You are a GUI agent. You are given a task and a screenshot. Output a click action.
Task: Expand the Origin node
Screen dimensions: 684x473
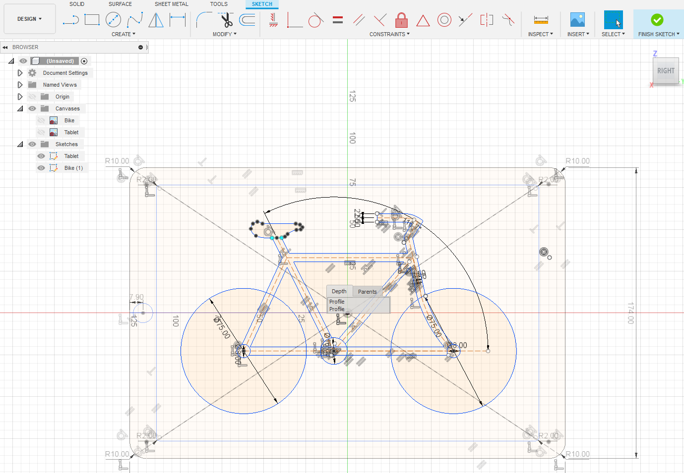pyautogui.click(x=20, y=97)
